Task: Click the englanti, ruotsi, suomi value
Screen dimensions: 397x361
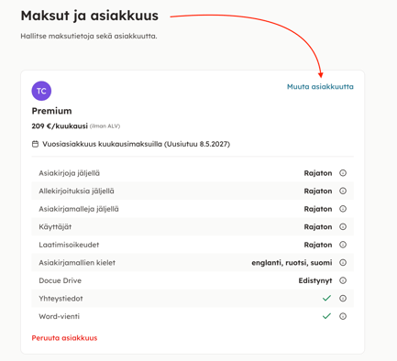Action: pyautogui.click(x=292, y=263)
